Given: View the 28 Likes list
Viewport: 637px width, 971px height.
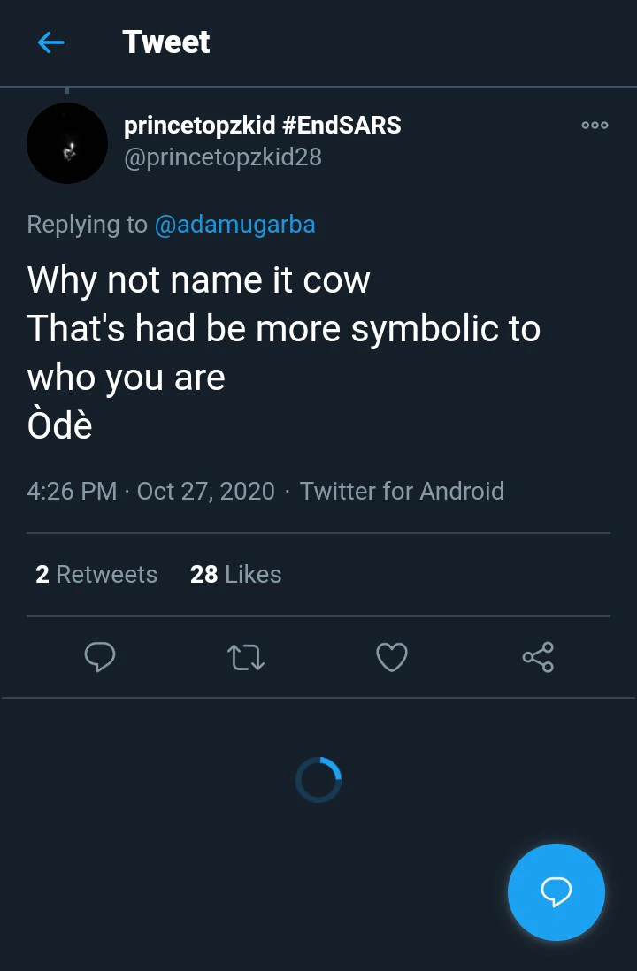Looking at the screenshot, I should tap(235, 575).
